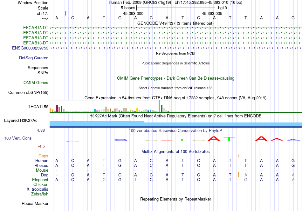Click the 45,393,000 coordinate marker
The height and width of the screenshot is (211, 302).
[x=133, y=13]
